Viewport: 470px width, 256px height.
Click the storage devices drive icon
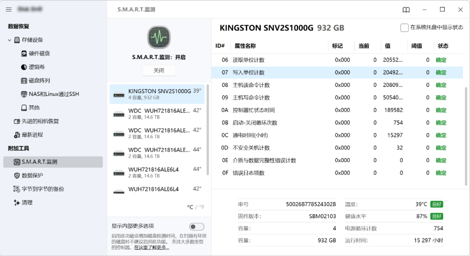pyautogui.click(x=17, y=40)
